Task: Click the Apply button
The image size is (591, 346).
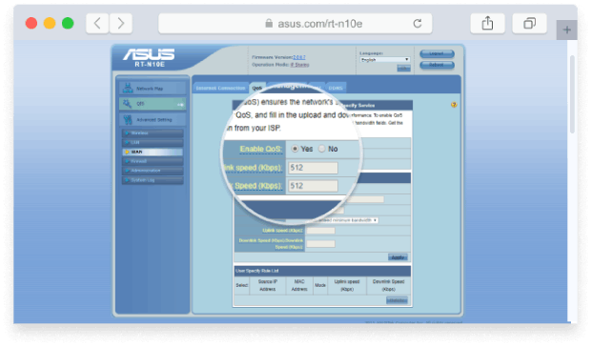Action: click(x=397, y=257)
